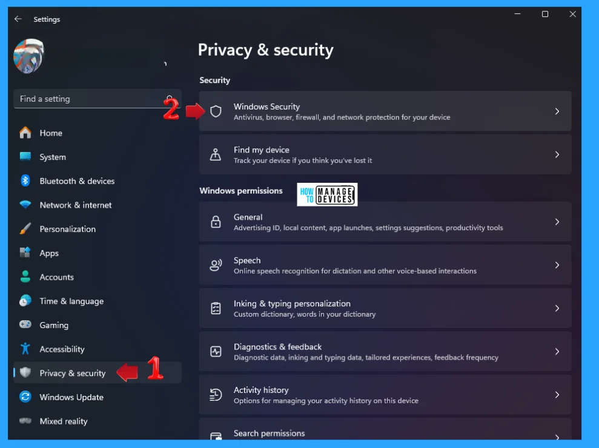Screen dimensions: 599x448
Task: Click the Apps icon in sidebar
Action: [x=25, y=252]
